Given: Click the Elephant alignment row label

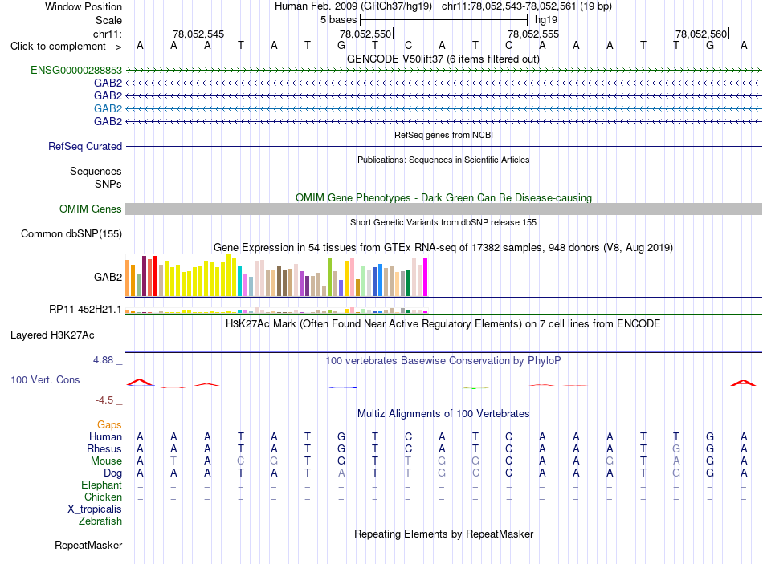Looking at the screenshot, I should click(x=101, y=485).
